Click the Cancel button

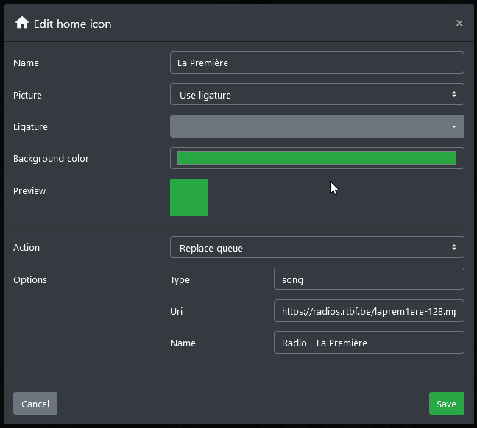click(35, 404)
